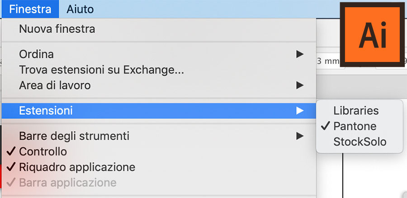407x198 pixels.
Task: Click the orange Adobe Illustrator Ai logo
Action: point(372,35)
